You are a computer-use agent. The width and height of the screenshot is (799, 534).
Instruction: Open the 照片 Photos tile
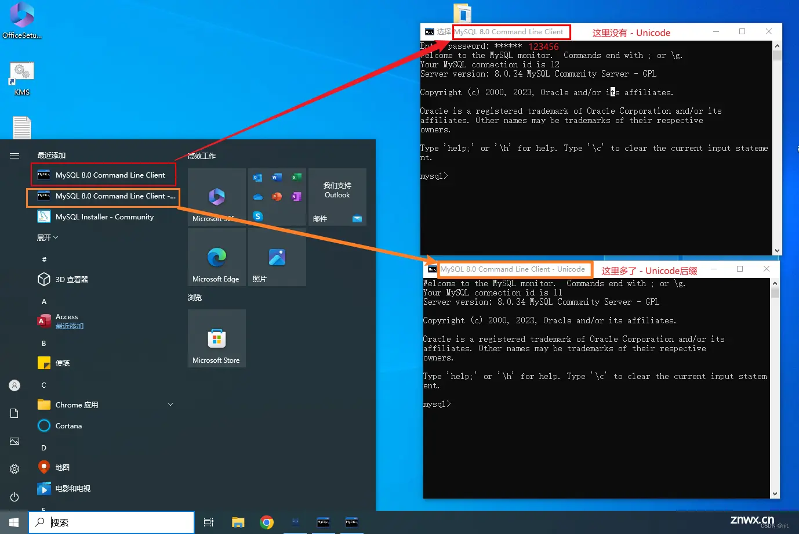pyautogui.click(x=277, y=257)
